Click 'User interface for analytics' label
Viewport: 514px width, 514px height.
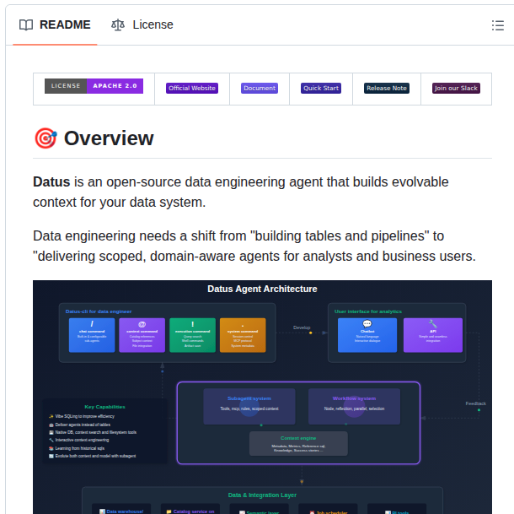(x=367, y=311)
